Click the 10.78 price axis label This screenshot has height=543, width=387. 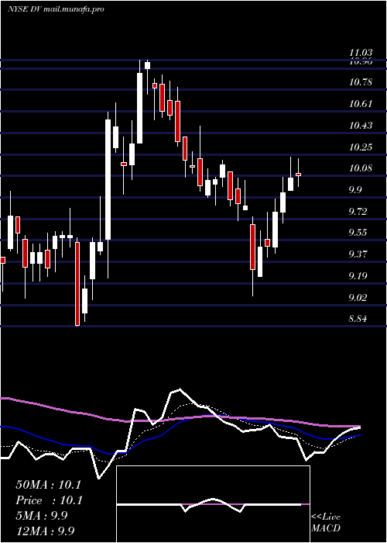click(x=361, y=82)
